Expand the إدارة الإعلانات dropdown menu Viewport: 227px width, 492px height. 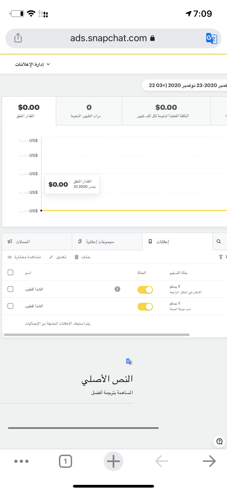[32, 64]
